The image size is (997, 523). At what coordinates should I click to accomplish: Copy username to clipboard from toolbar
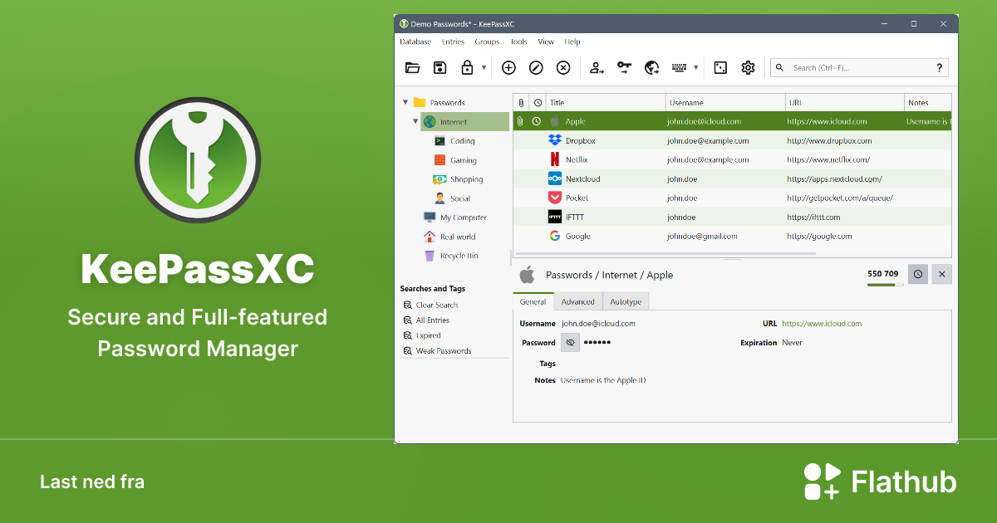click(x=597, y=67)
